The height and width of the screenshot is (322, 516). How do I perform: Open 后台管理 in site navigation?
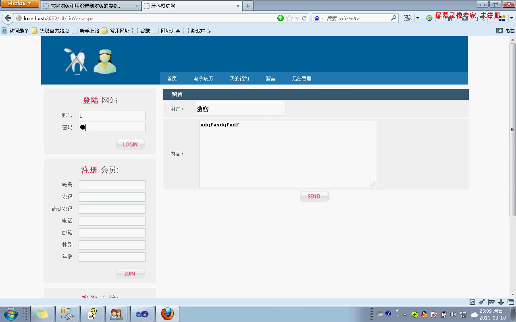[302, 78]
